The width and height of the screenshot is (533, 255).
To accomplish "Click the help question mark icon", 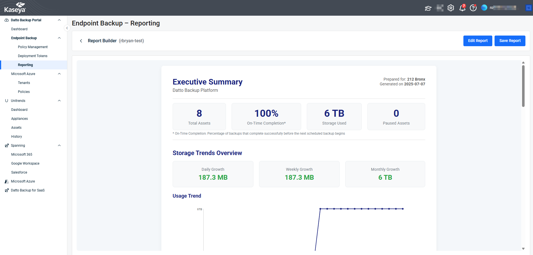I will coord(473,8).
